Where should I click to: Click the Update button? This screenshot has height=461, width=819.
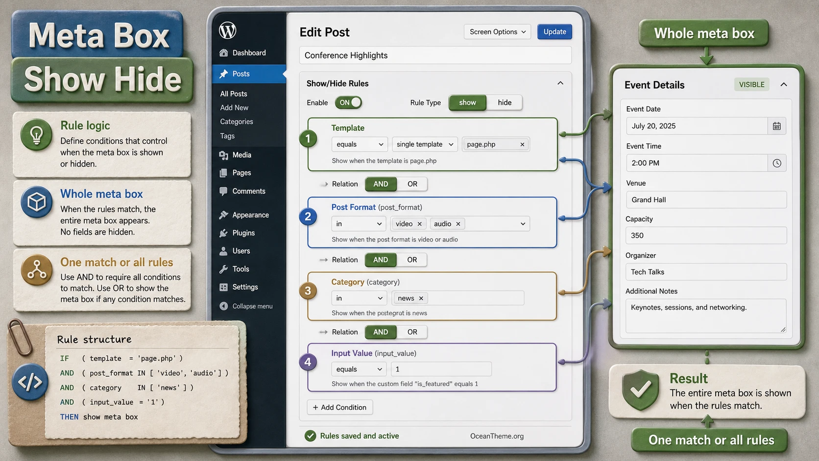click(554, 32)
